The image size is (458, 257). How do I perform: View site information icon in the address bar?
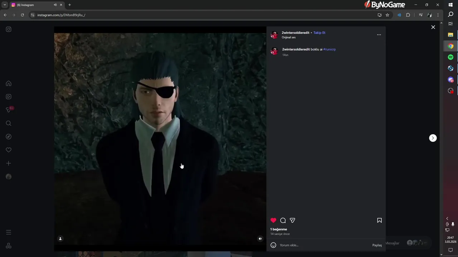click(33, 15)
